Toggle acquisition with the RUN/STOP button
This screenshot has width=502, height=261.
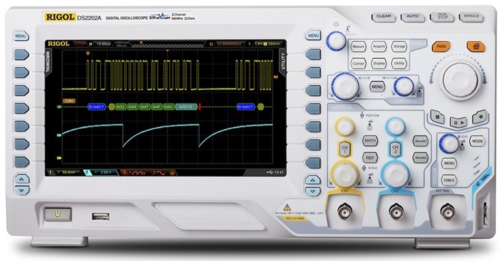(x=441, y=17)
